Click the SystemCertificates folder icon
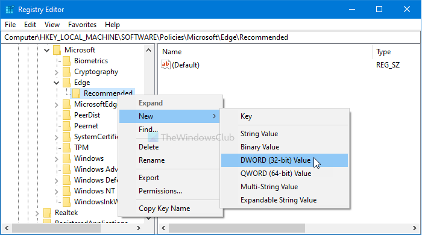This screenshot has height=235, width=422. 66,137
